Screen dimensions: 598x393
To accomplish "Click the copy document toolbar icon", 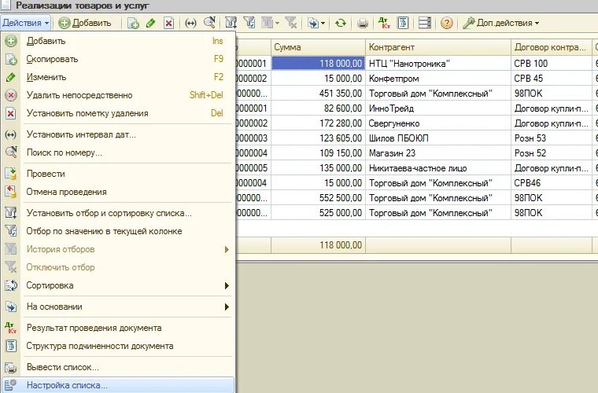I will [133, 24].
